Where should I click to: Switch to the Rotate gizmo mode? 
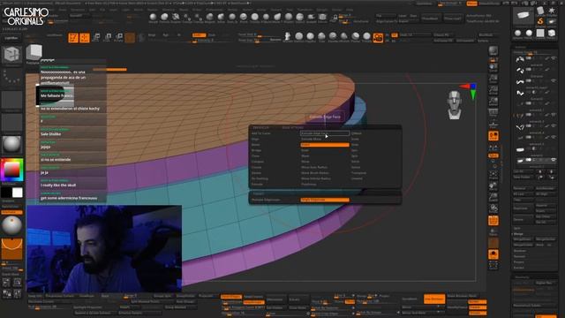pos(118,37)
